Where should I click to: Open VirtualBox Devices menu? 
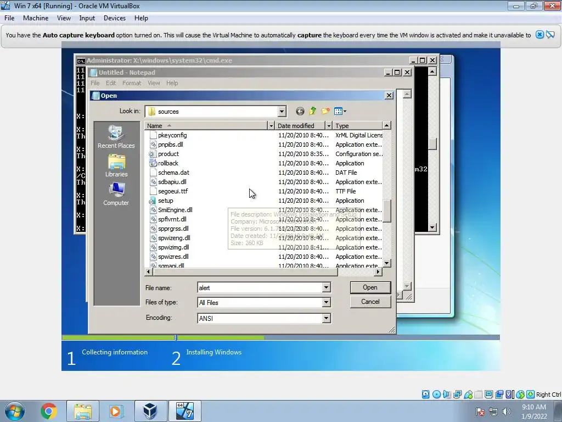(x=115, y=18)
